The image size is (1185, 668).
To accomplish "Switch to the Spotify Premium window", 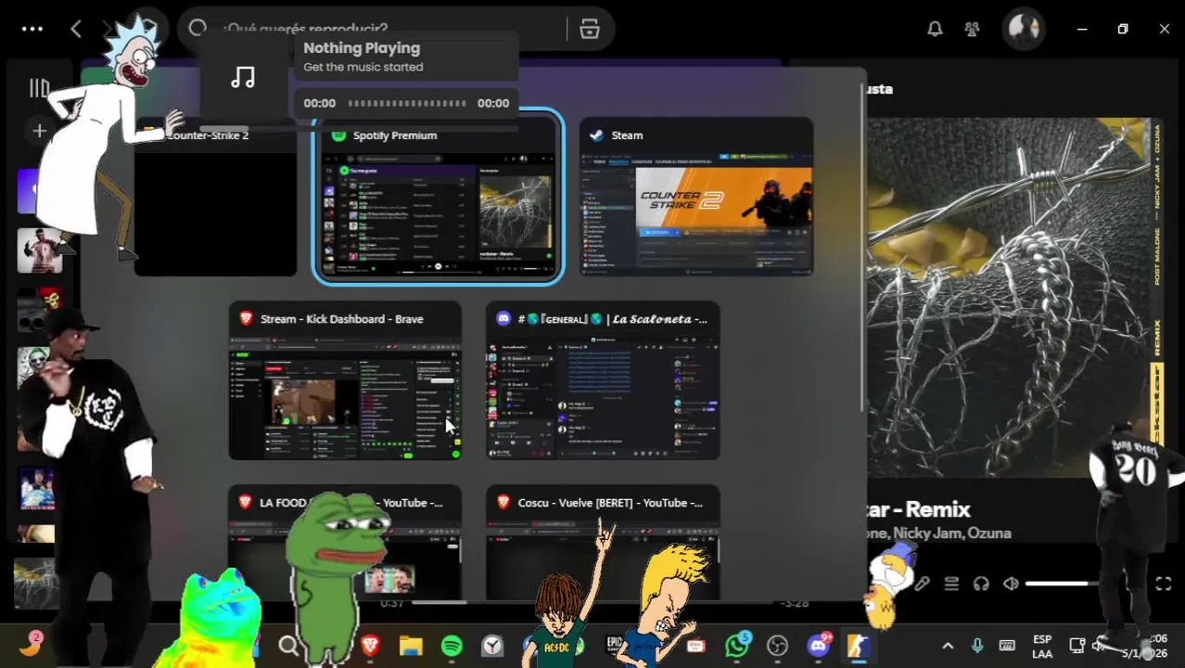I will [x=438, y=197].
